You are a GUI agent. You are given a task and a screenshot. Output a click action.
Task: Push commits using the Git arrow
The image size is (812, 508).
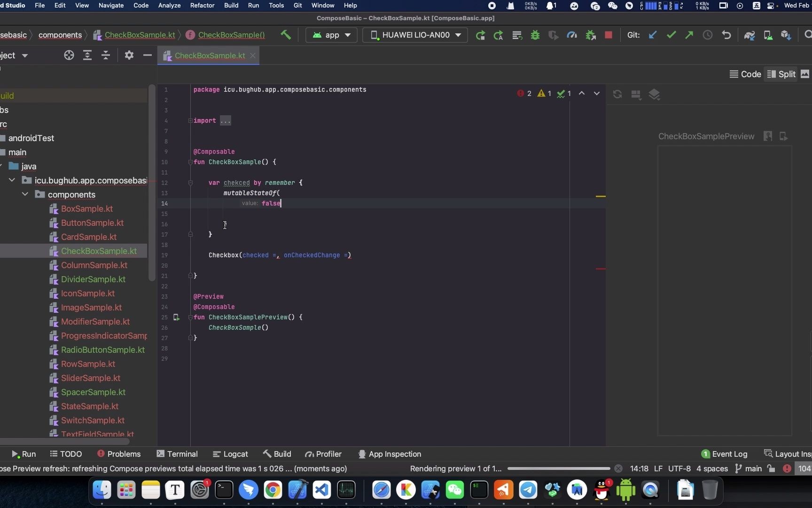(x=689, y=35)
